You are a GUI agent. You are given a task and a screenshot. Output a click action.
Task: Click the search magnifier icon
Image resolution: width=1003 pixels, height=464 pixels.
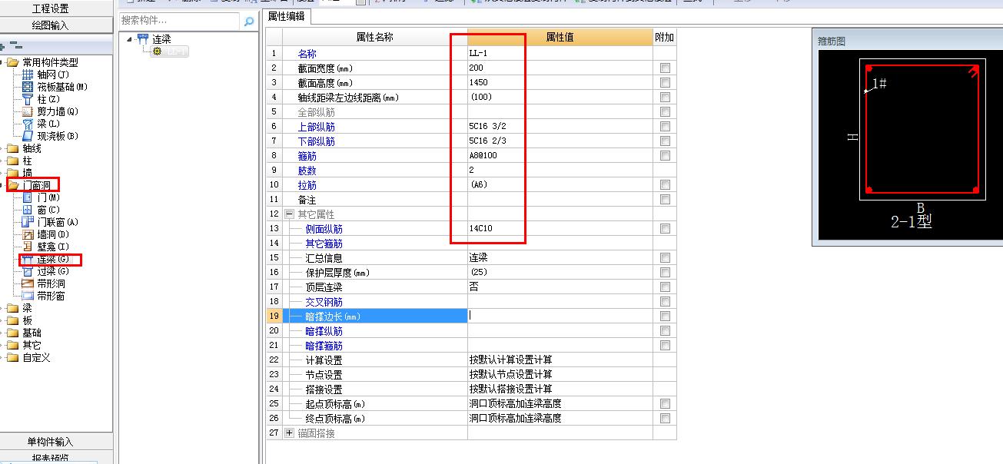point(248,22)
